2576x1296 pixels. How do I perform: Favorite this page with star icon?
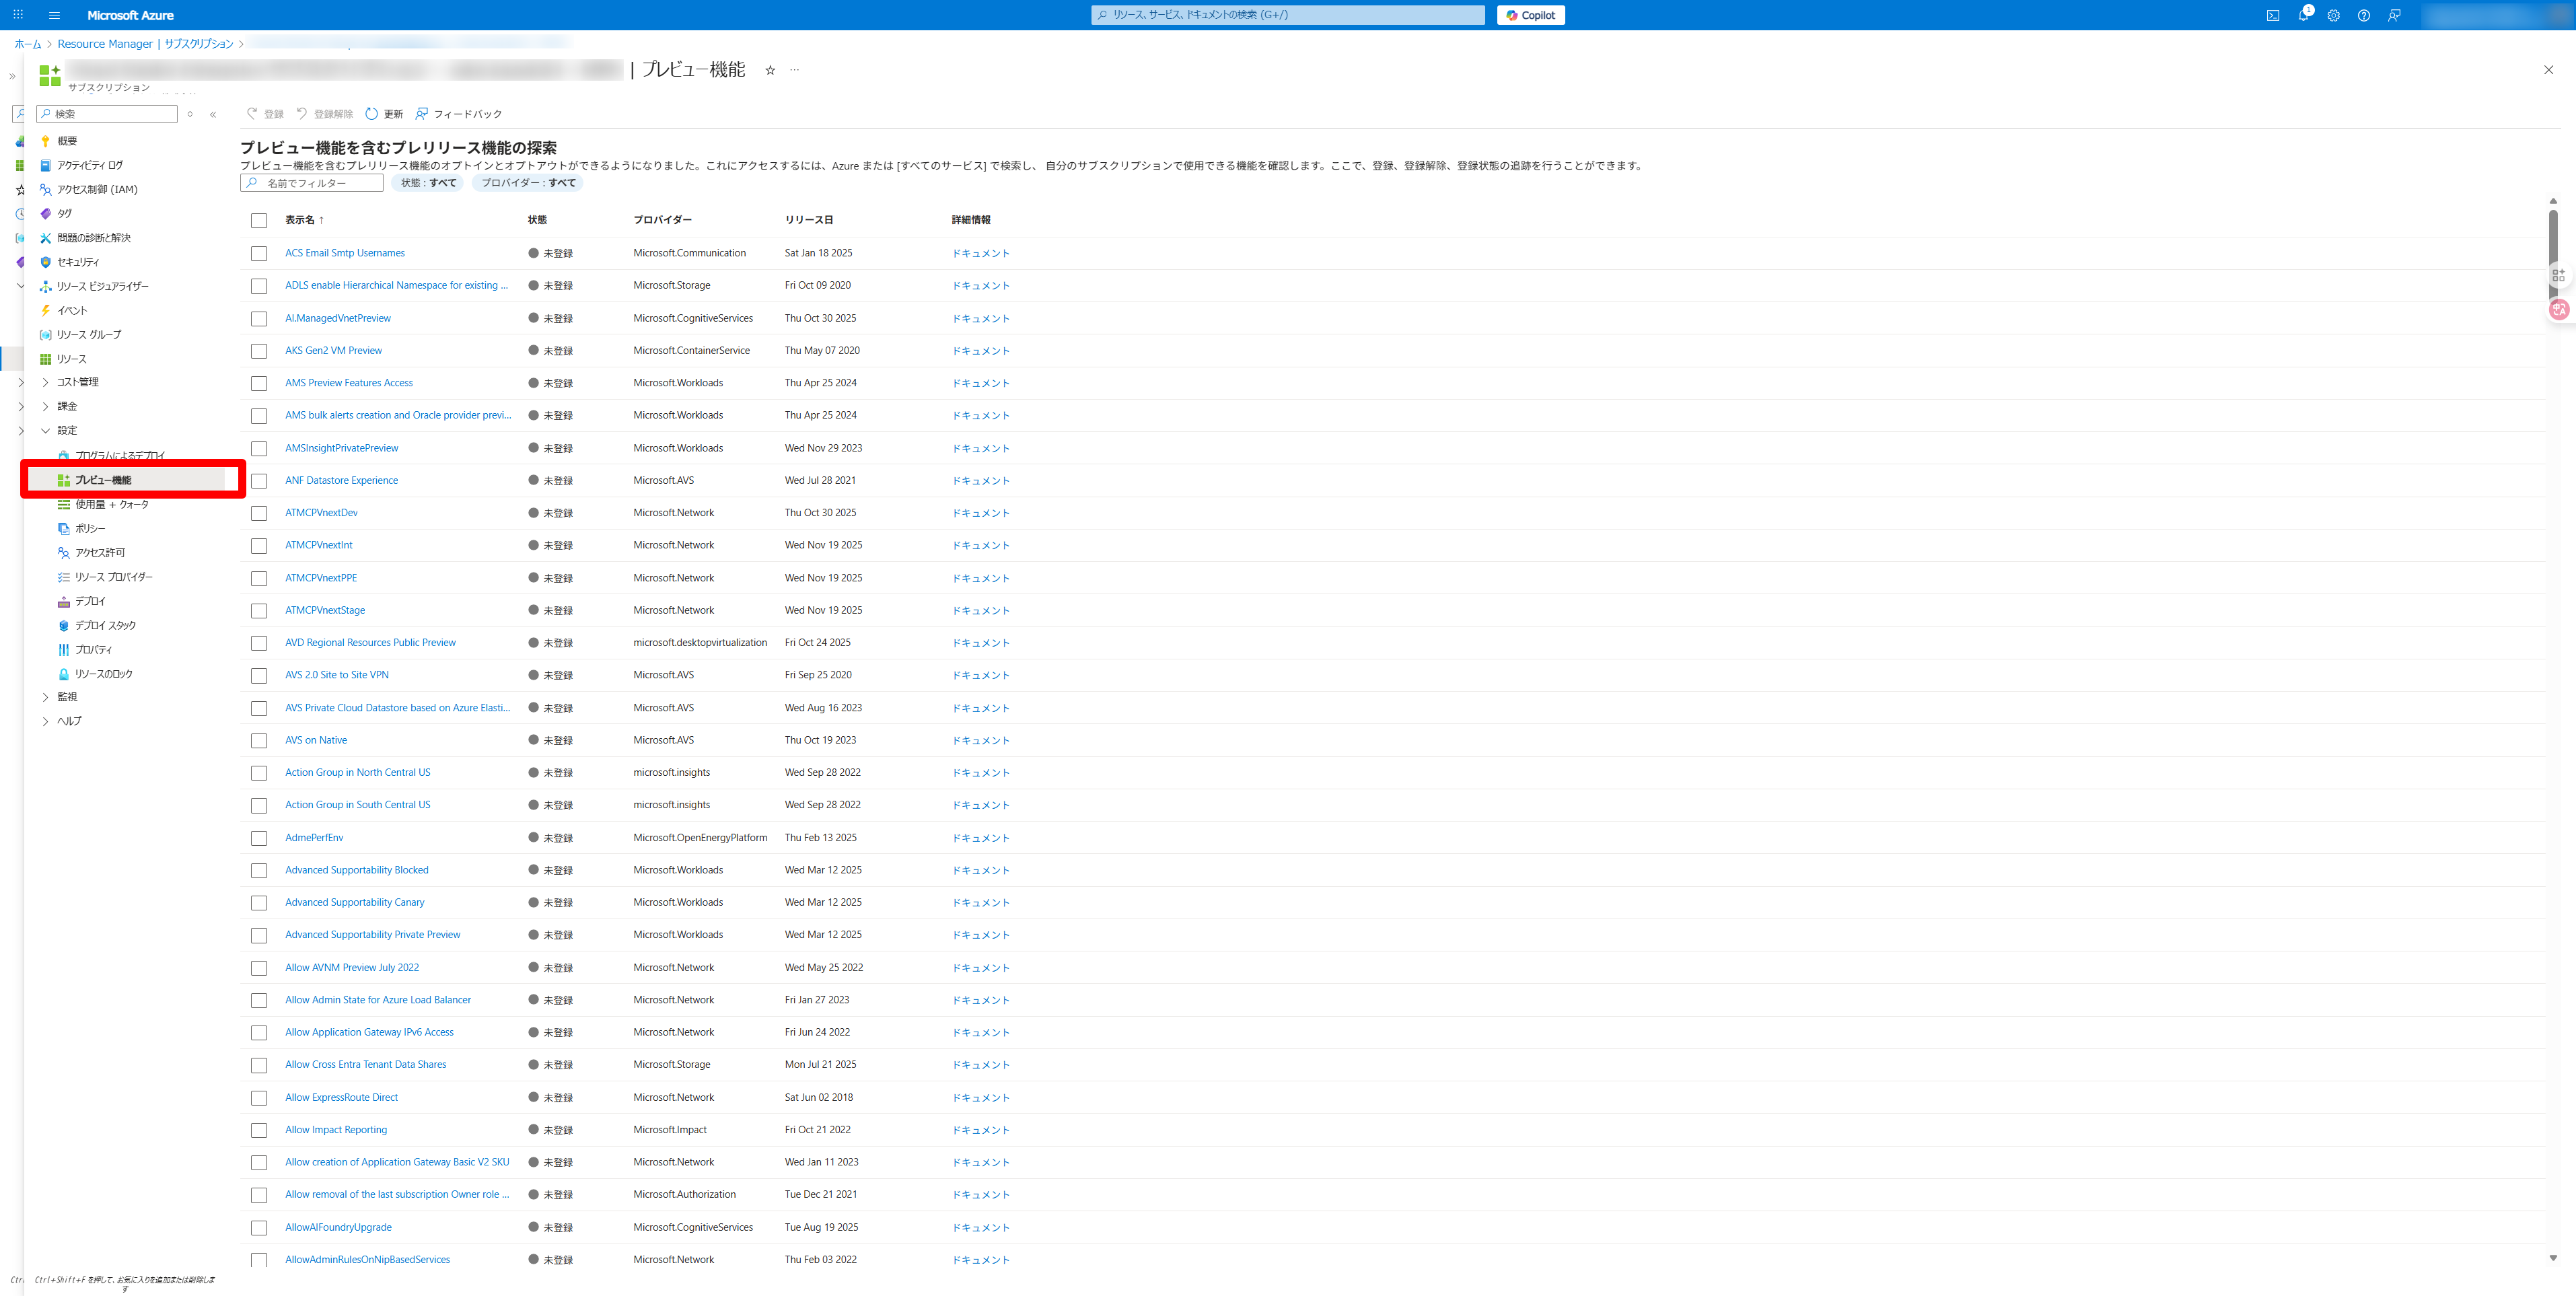click(770, 70)
